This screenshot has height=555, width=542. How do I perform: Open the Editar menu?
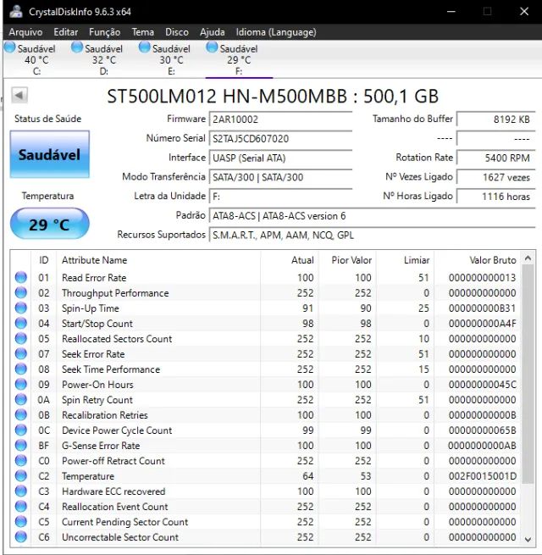tap(65, 32)
